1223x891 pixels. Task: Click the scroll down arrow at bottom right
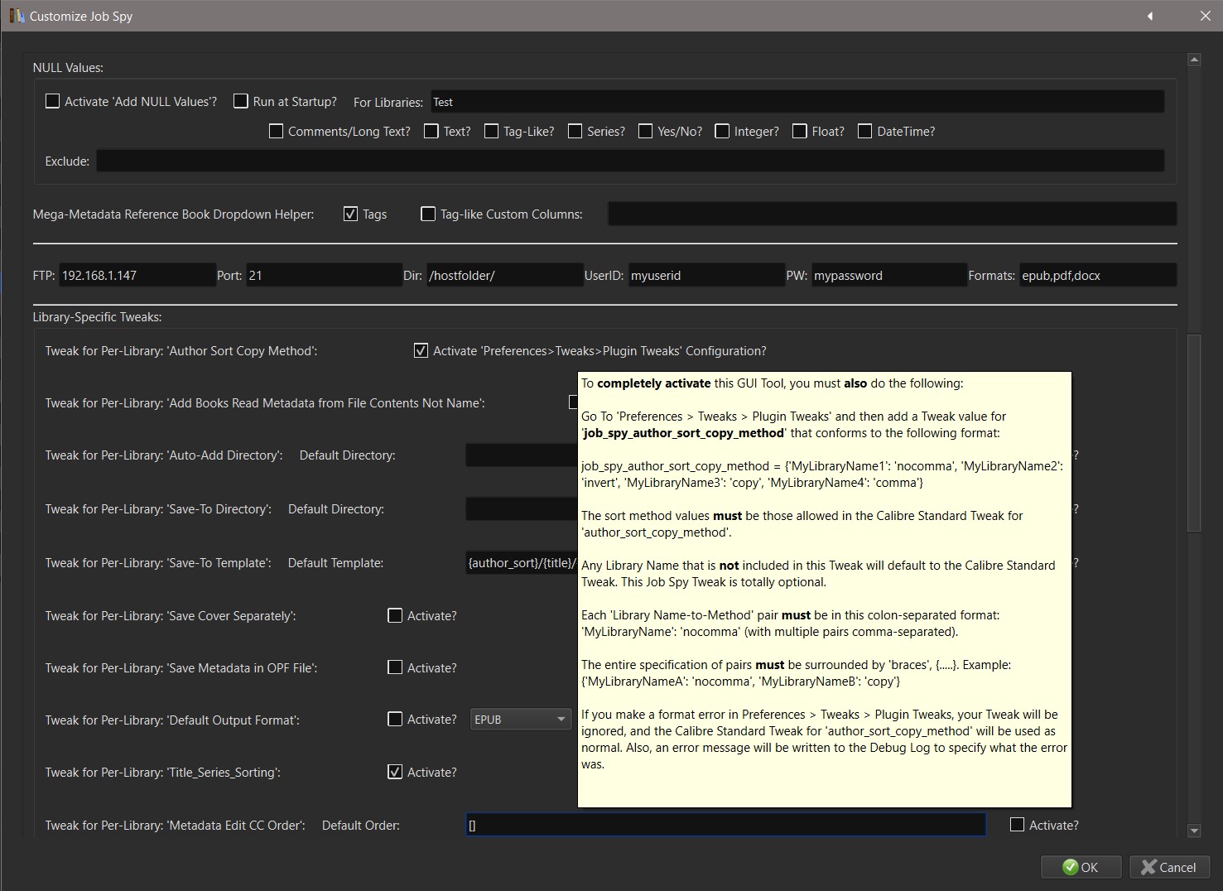tap(1193, 830)
